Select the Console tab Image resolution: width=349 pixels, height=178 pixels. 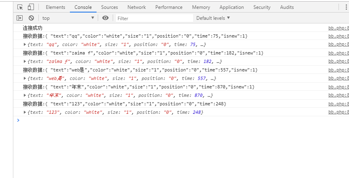[83, 7]
